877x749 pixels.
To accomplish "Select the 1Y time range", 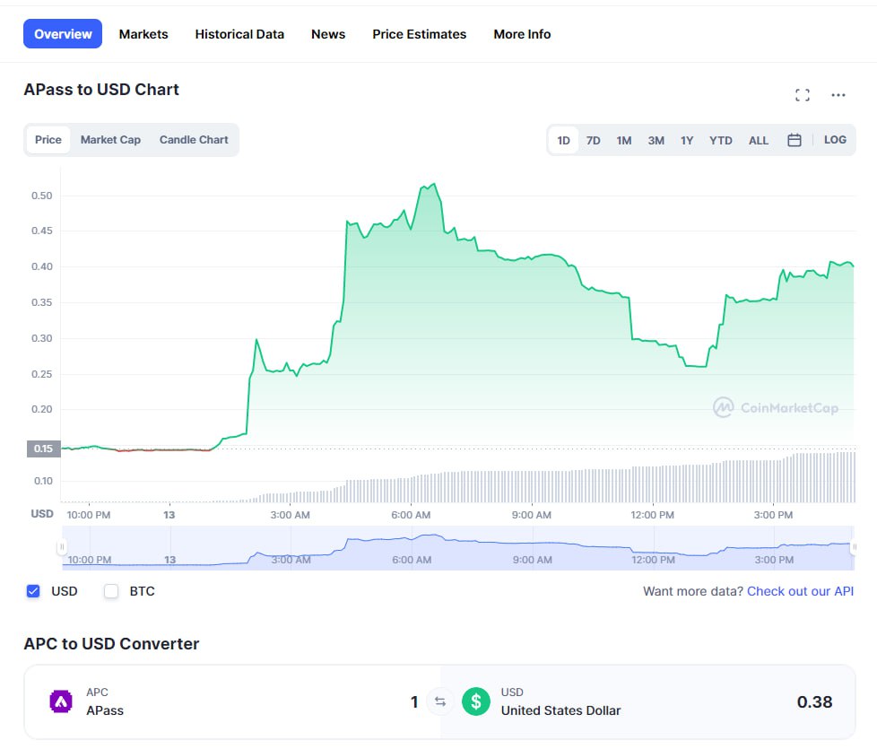I will [x=687, y=141].
